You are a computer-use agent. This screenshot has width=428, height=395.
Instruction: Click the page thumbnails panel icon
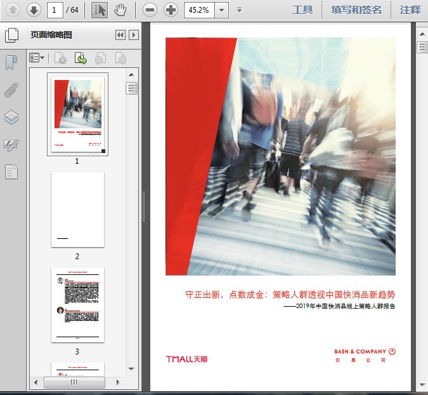[x=12, y=35]
